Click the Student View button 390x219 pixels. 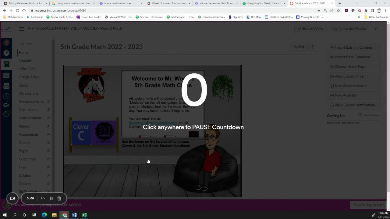pyautogui.click(x=310, y=29)
